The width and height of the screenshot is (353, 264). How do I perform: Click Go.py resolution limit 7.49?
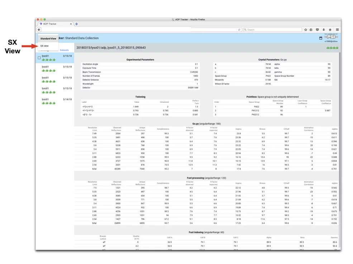coord(94,134)
